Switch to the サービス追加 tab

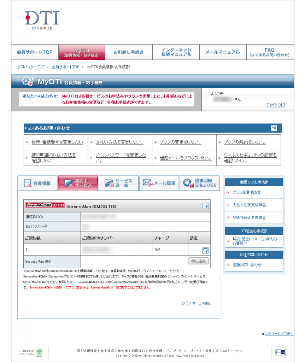tap(118, 183)
